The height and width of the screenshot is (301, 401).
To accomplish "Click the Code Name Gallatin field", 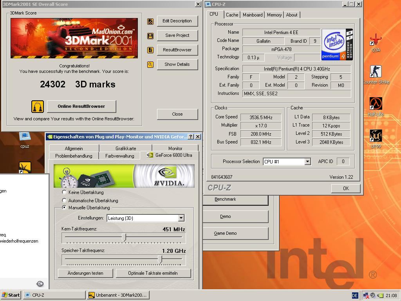I will (x=263, y=41).
